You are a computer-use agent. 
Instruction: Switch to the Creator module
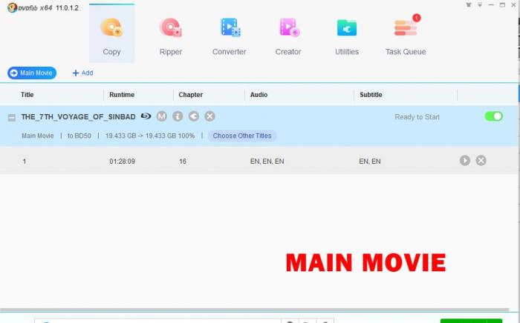288,37
